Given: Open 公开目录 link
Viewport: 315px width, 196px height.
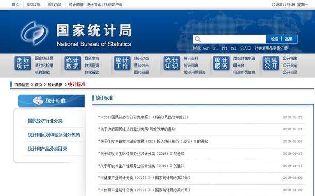Looking at the screenshot, I should tap(290, 72).
